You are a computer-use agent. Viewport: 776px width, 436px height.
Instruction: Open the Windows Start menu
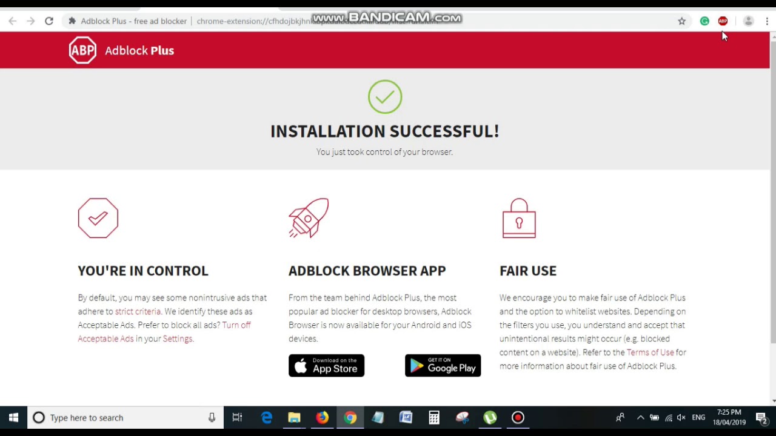[x=13, y=418]
